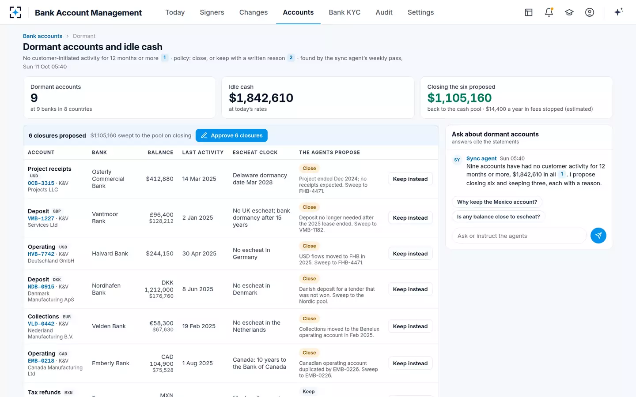This screenshot has width=636, height=397.
Task: Click the Close tag for Halvard Bank row
Action: (309, 246)
